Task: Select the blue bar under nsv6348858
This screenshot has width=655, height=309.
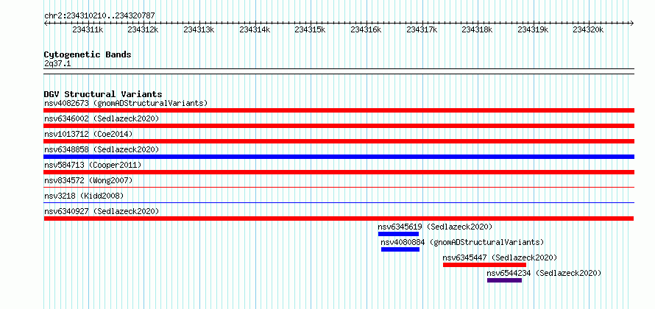Action: coord(339,157)
